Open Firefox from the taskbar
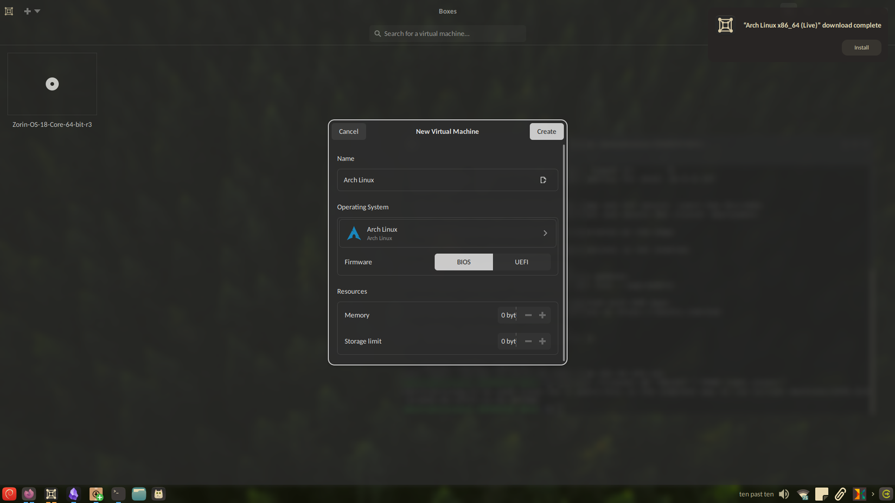Viewport: 895px width, 503px height. click(29, 494)
